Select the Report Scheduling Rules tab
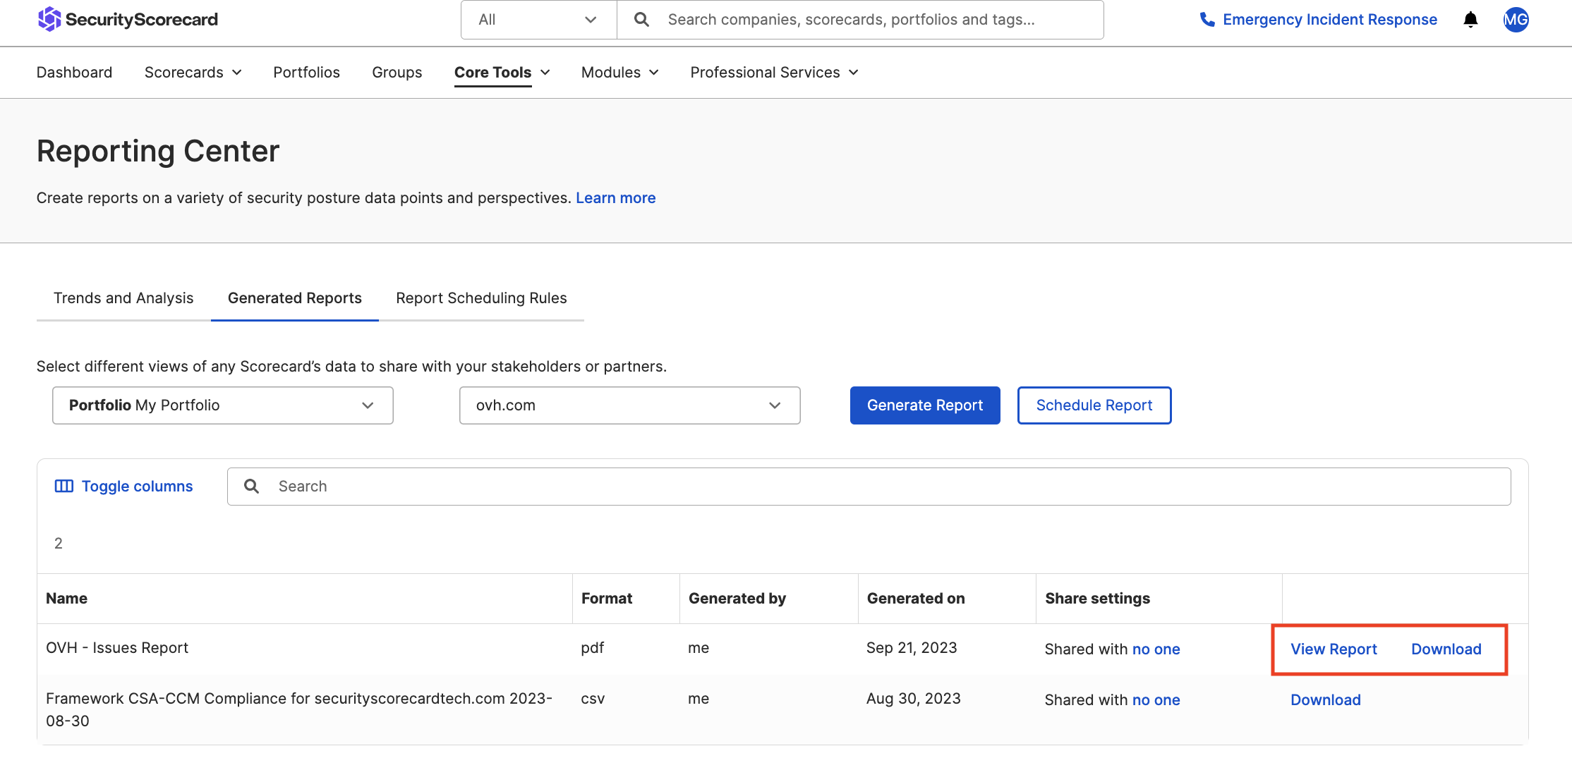Viewport: 1572px width, 770px height. [481, 298]
